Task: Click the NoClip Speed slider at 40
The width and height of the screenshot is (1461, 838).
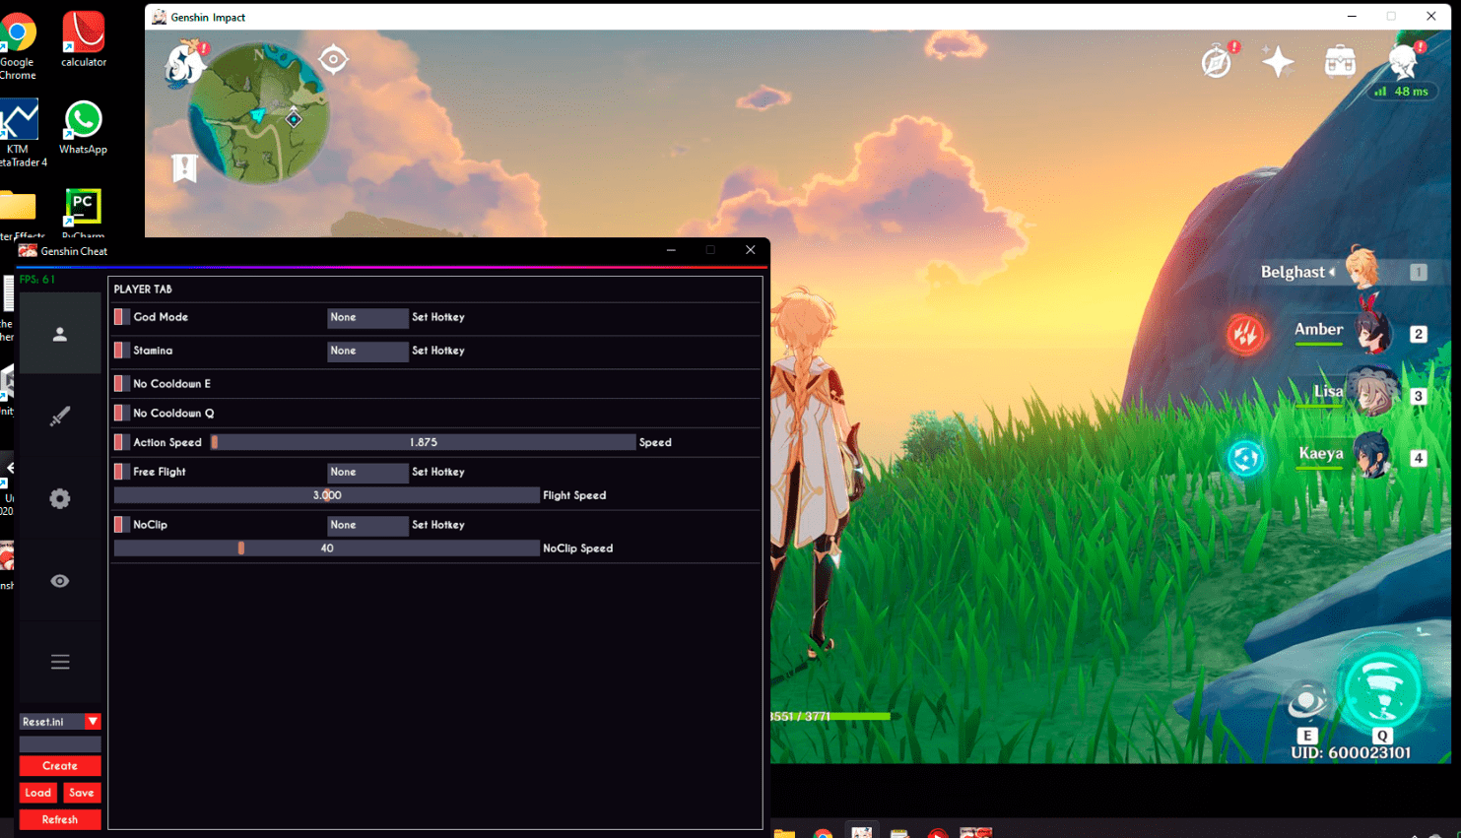Action: [327, 548]
